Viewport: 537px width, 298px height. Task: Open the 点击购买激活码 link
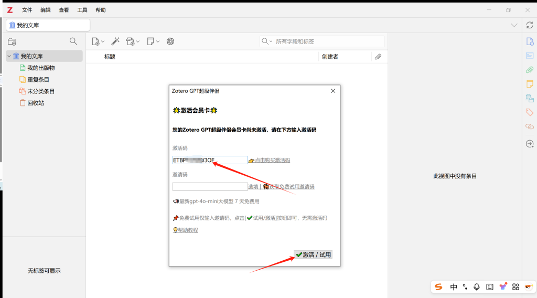pyautogui.click(x=272, y=160)
